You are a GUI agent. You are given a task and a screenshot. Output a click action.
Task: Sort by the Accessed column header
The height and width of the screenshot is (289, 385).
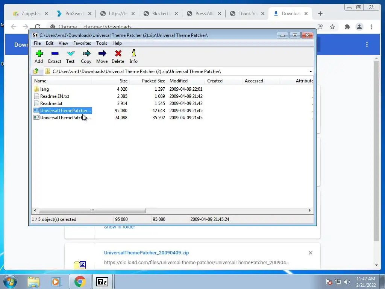point(261,81)
